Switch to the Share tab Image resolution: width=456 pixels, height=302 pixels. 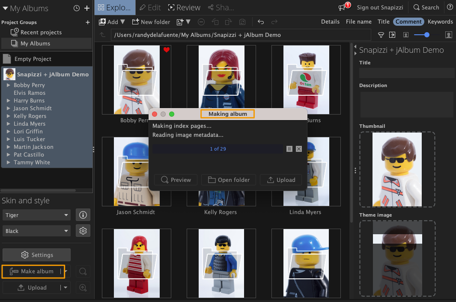pyautogui.click(x=221, y=8)
